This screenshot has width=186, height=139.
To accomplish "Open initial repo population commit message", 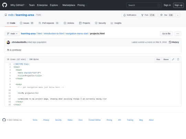I will (x=37, y=42).
